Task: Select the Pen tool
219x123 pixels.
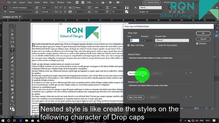Action: (12, 58)
